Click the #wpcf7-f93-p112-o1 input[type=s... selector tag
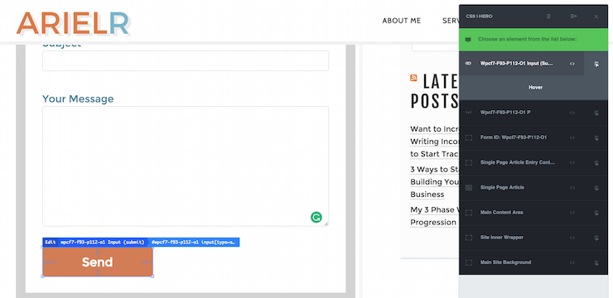This screenshot has height=298, width=613. [194, 243]
